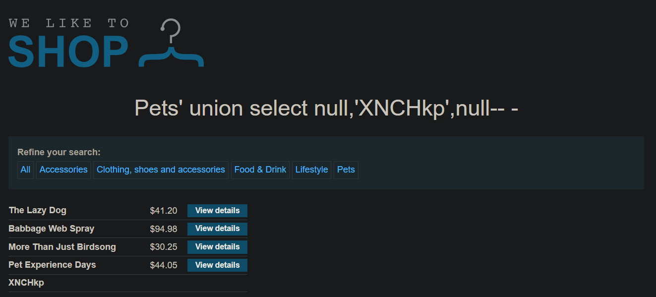This screenshot has height=297, width=656.
Task: Click the Babbage Web Spray product name
Action: click(52, 229)
